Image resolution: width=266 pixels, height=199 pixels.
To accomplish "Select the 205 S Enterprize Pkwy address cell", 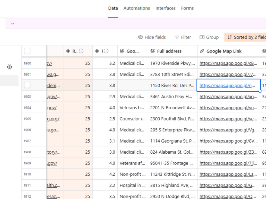I will 173,130.
